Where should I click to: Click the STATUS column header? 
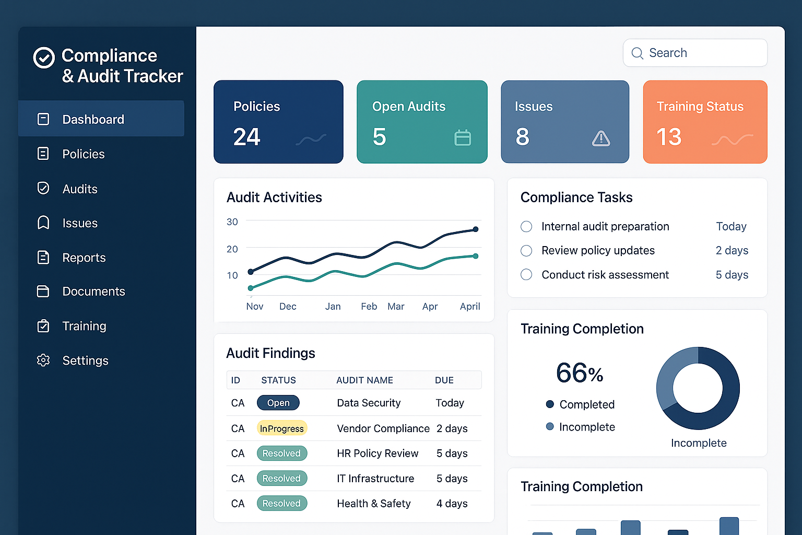[x=278, y=380]
